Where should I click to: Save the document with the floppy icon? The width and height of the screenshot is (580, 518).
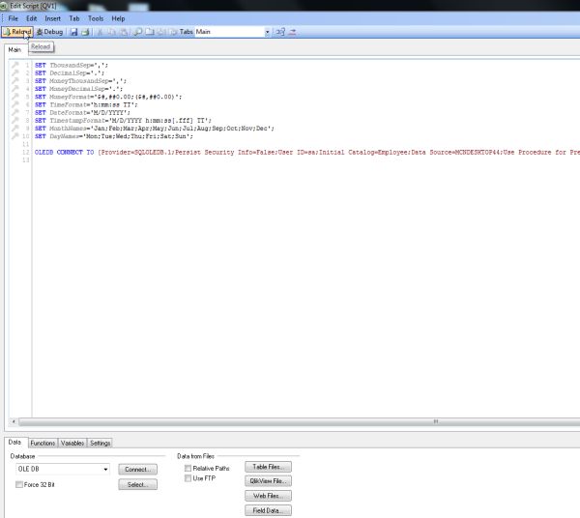pos(74,32)
